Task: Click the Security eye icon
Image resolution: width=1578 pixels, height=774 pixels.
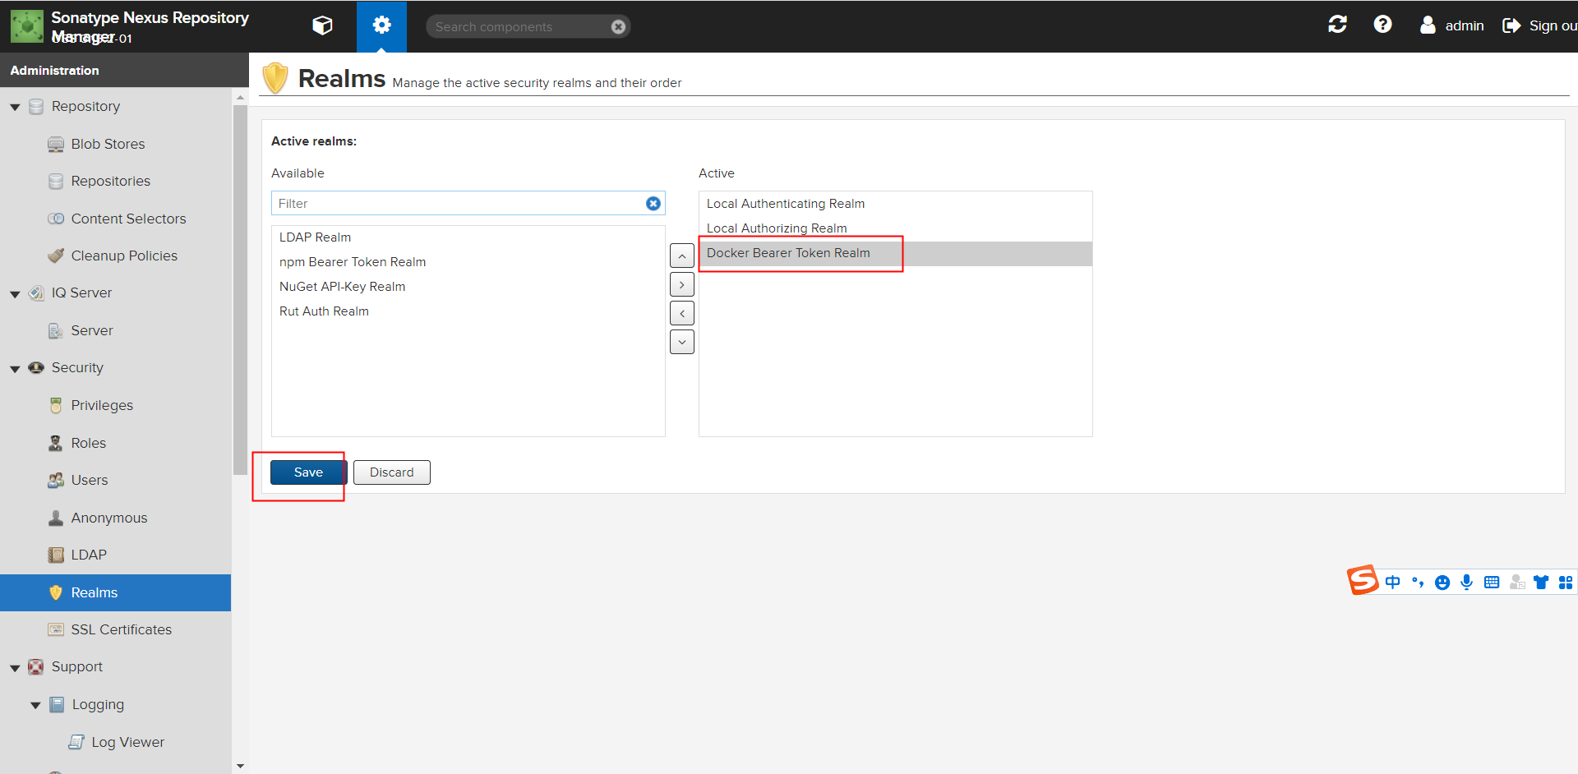Action: tap(36, 367)
